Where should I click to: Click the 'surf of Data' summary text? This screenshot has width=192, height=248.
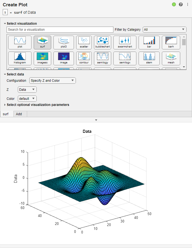pos(25,12)
